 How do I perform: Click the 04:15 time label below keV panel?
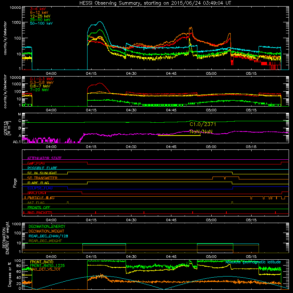pyautogui.click(x=91, y=74)
